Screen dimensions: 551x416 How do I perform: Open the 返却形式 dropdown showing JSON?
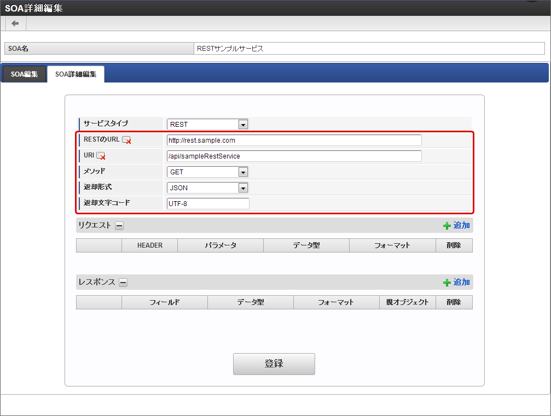208,188
